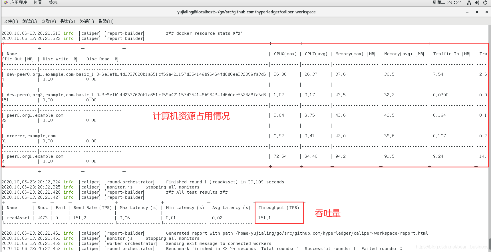Click the 终端 item in top panel
The image size is (491, 252).
pyautogui.click(x=53, y=3)
